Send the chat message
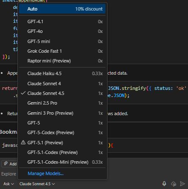 [x=182, y=184]
